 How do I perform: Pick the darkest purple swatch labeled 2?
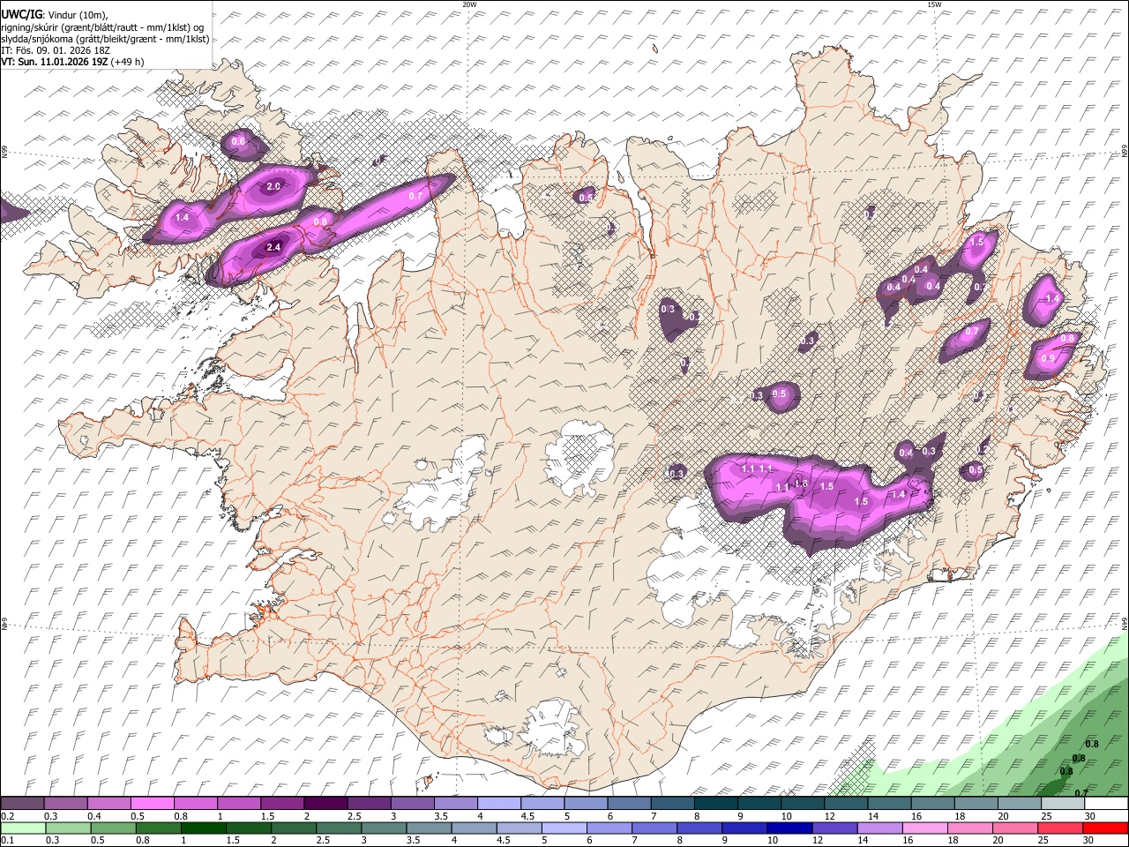(325, 804)
